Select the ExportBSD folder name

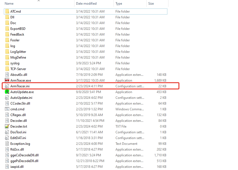pos(18,29)
